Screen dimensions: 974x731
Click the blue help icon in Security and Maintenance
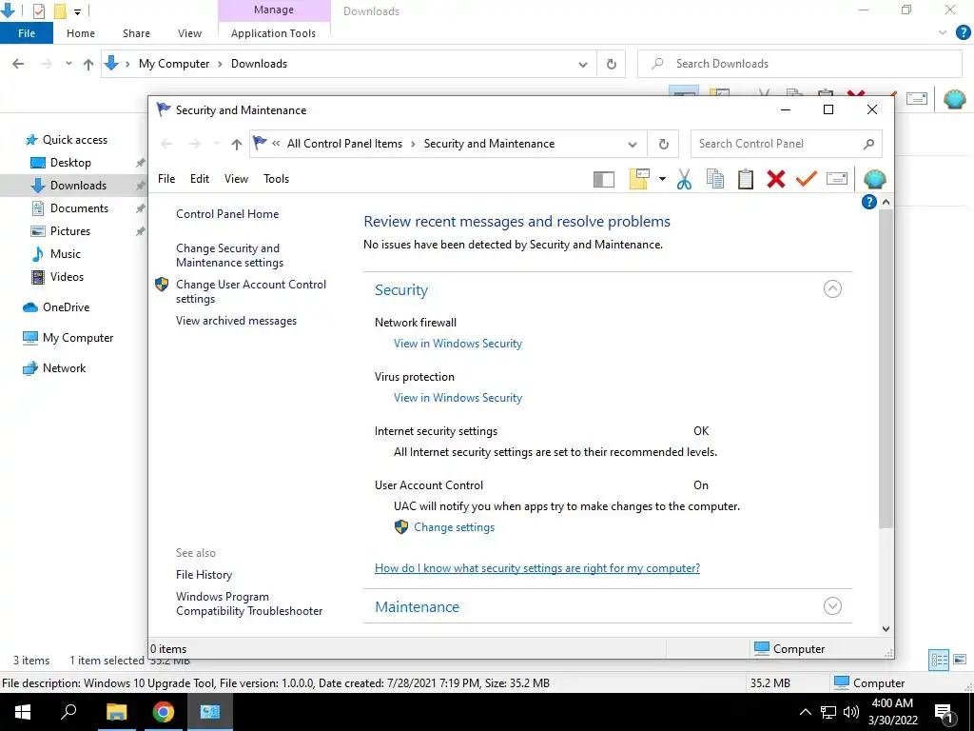click(869, 202)
